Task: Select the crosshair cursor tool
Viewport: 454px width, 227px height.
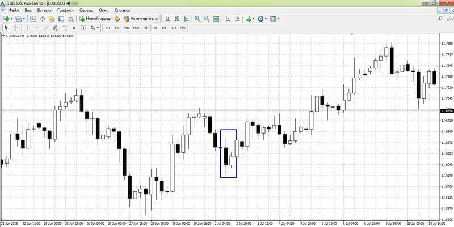Action: [16, 28]
